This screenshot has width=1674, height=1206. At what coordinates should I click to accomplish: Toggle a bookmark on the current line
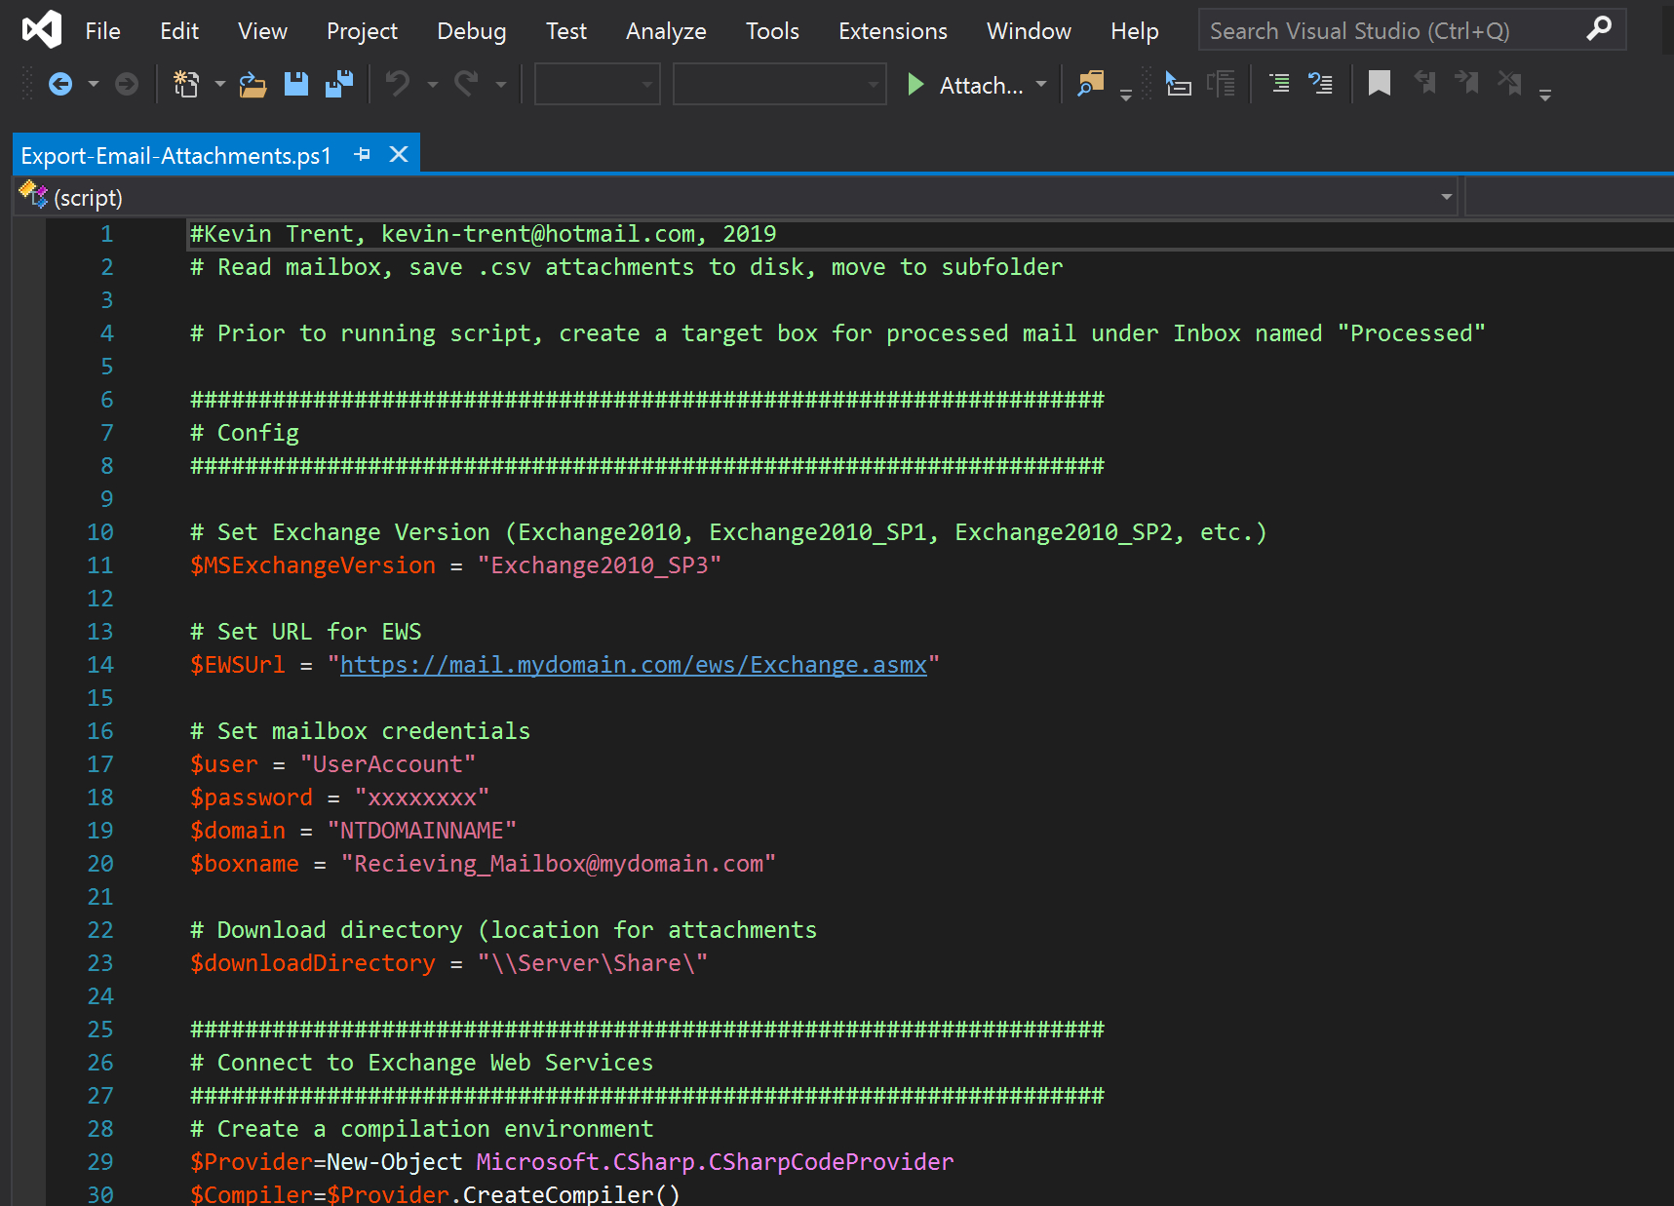[1379, 85]
